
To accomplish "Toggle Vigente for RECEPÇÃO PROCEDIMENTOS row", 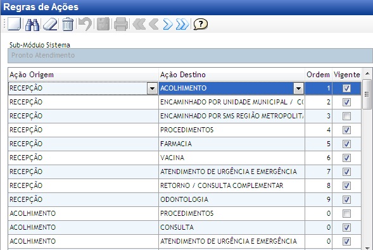I will [x=346, y=130].
